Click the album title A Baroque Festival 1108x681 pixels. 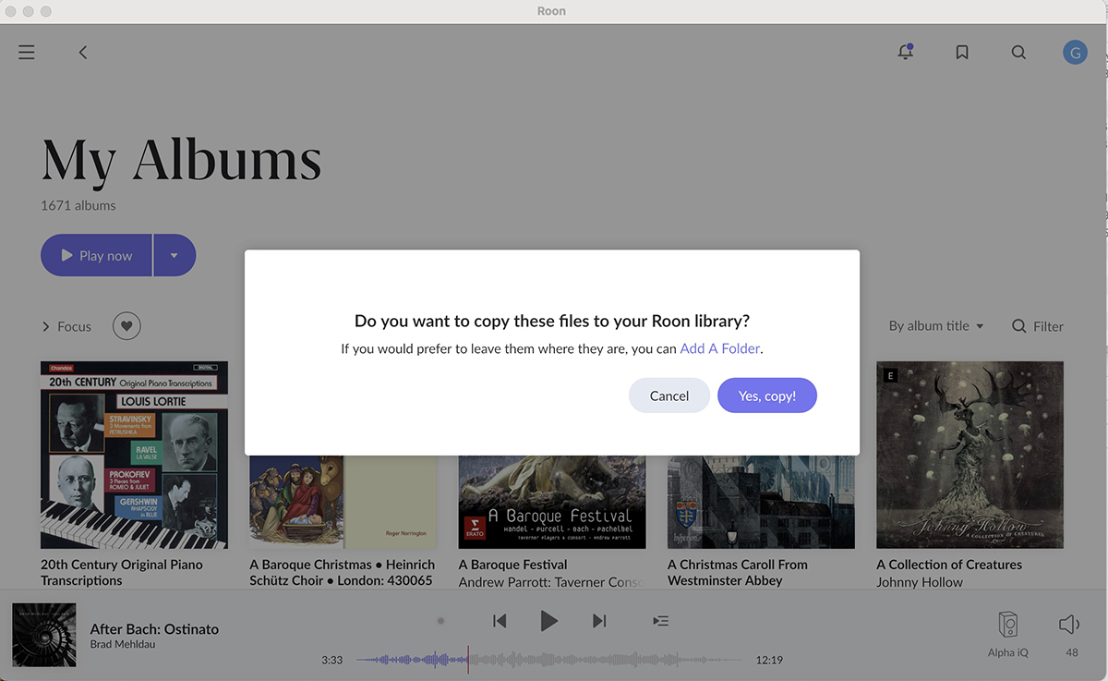513,565
